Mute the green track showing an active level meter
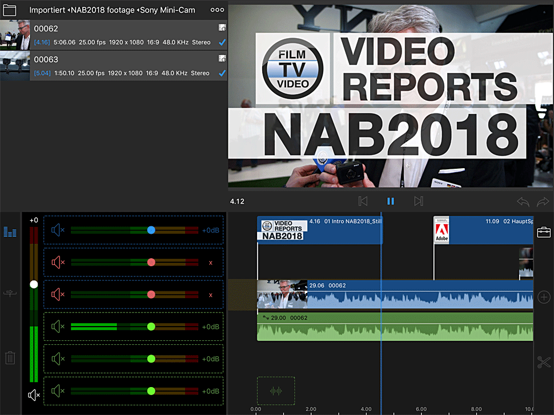The image size is (554, 415). click(58, 327)
